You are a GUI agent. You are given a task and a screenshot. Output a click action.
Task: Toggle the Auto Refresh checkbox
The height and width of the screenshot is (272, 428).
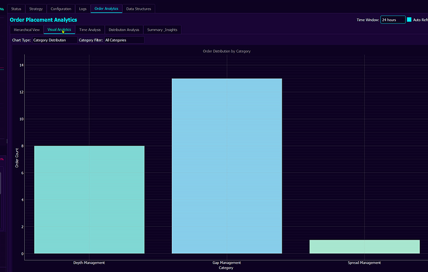click(409, 20)
